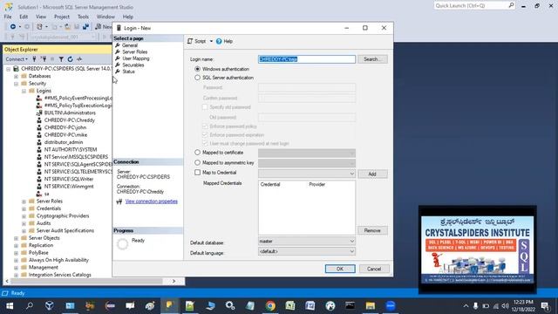Open the notification center icon
Screen dimensions: 558x314
[x=545, y=306]
